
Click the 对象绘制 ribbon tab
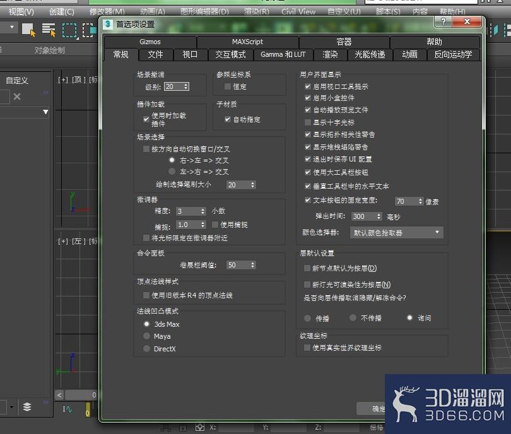pyautogui.click(x=50, y=50)
